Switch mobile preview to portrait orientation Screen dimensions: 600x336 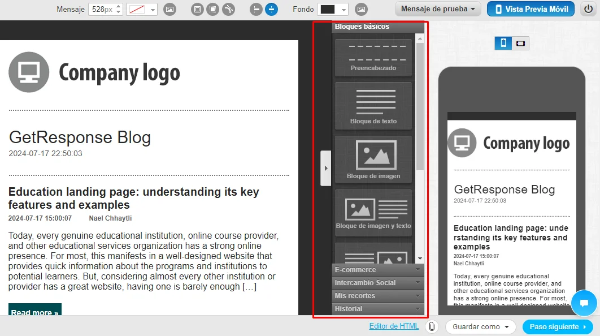(503, 43)
